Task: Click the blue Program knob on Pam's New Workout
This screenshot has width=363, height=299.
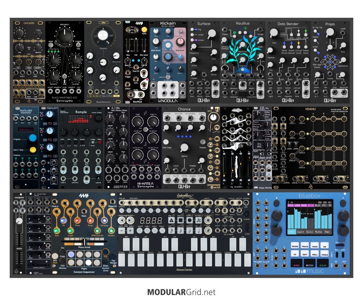Action: (33, 138)
